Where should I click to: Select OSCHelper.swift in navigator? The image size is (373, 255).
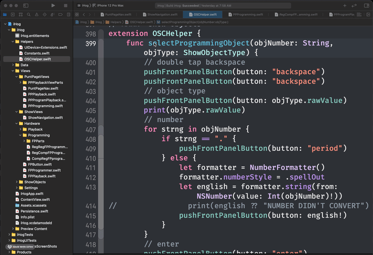[x=36, y=59]
